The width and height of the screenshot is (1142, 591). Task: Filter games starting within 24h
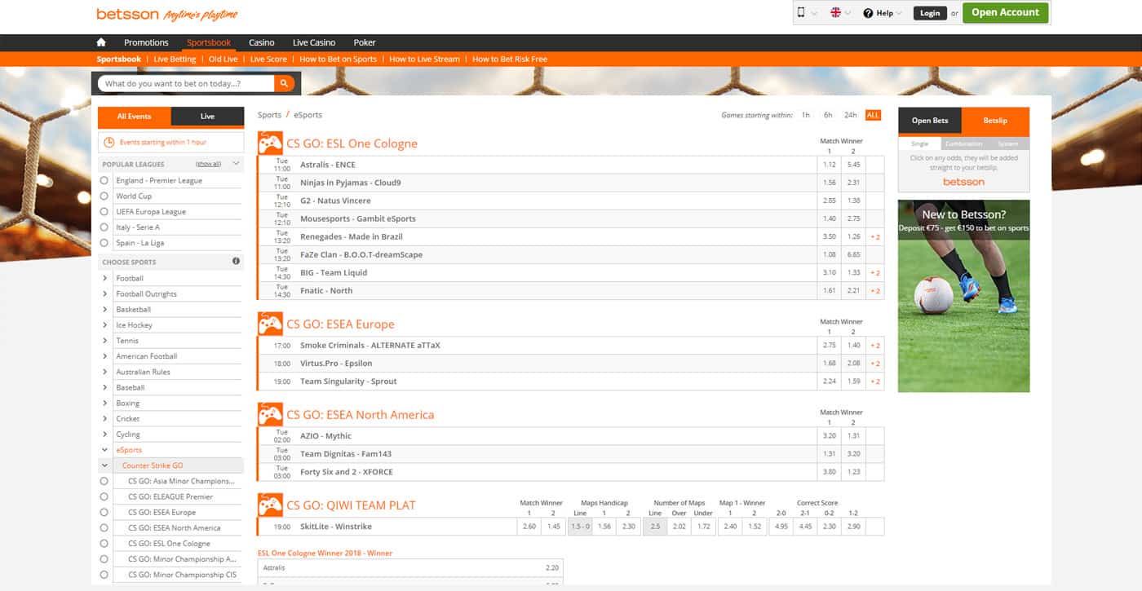[851, 115]
